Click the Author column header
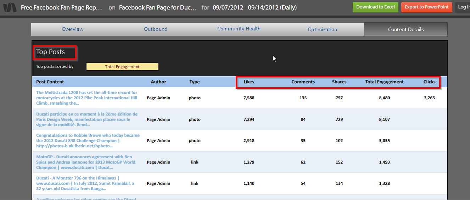This screenshot has height=200, width=470. [158, 82]
